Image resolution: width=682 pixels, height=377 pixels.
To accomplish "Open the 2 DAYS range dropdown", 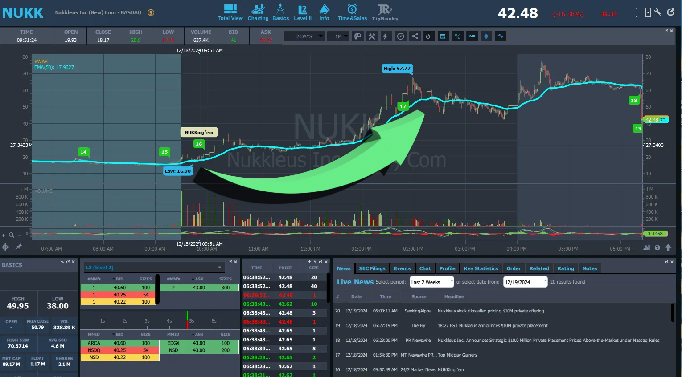I will (304, 36).
